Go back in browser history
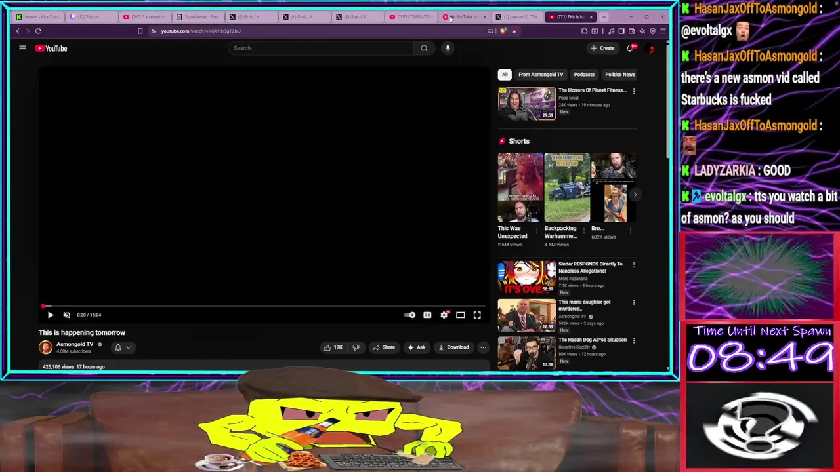Image resolution: width=840 pixels, height=472 pixels. pos(18,31)
